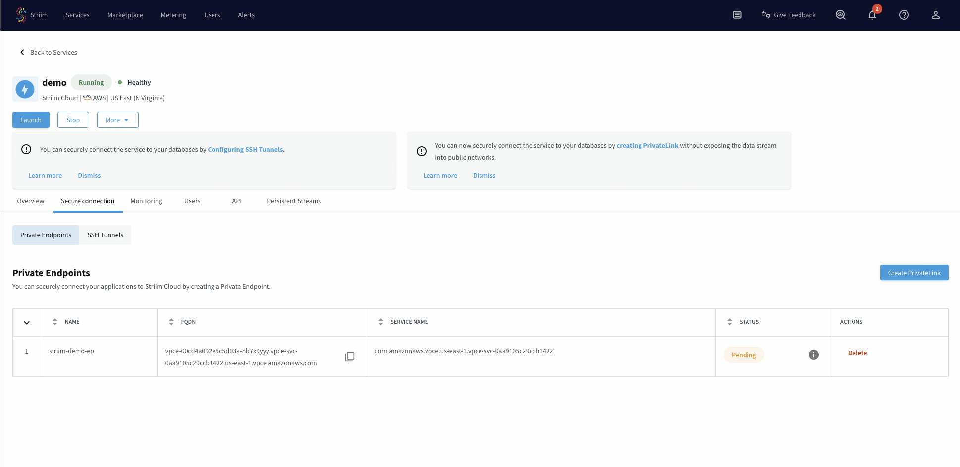Switch to the SSH Tunnels view
The image size is (960, 467).
click(105, 234)
